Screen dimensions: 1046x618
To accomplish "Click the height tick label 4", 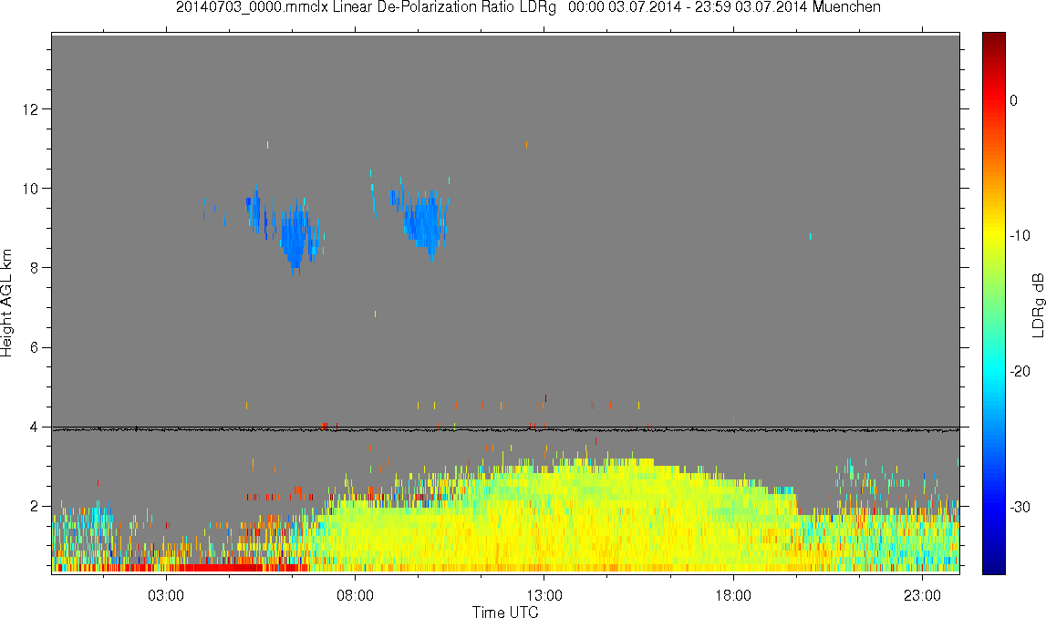I will [x=34, y=427].
